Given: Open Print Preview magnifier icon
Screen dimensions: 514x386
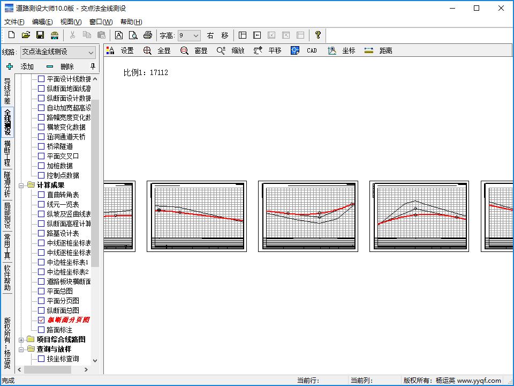Looking at the screenshot, I should click(133, 35).
